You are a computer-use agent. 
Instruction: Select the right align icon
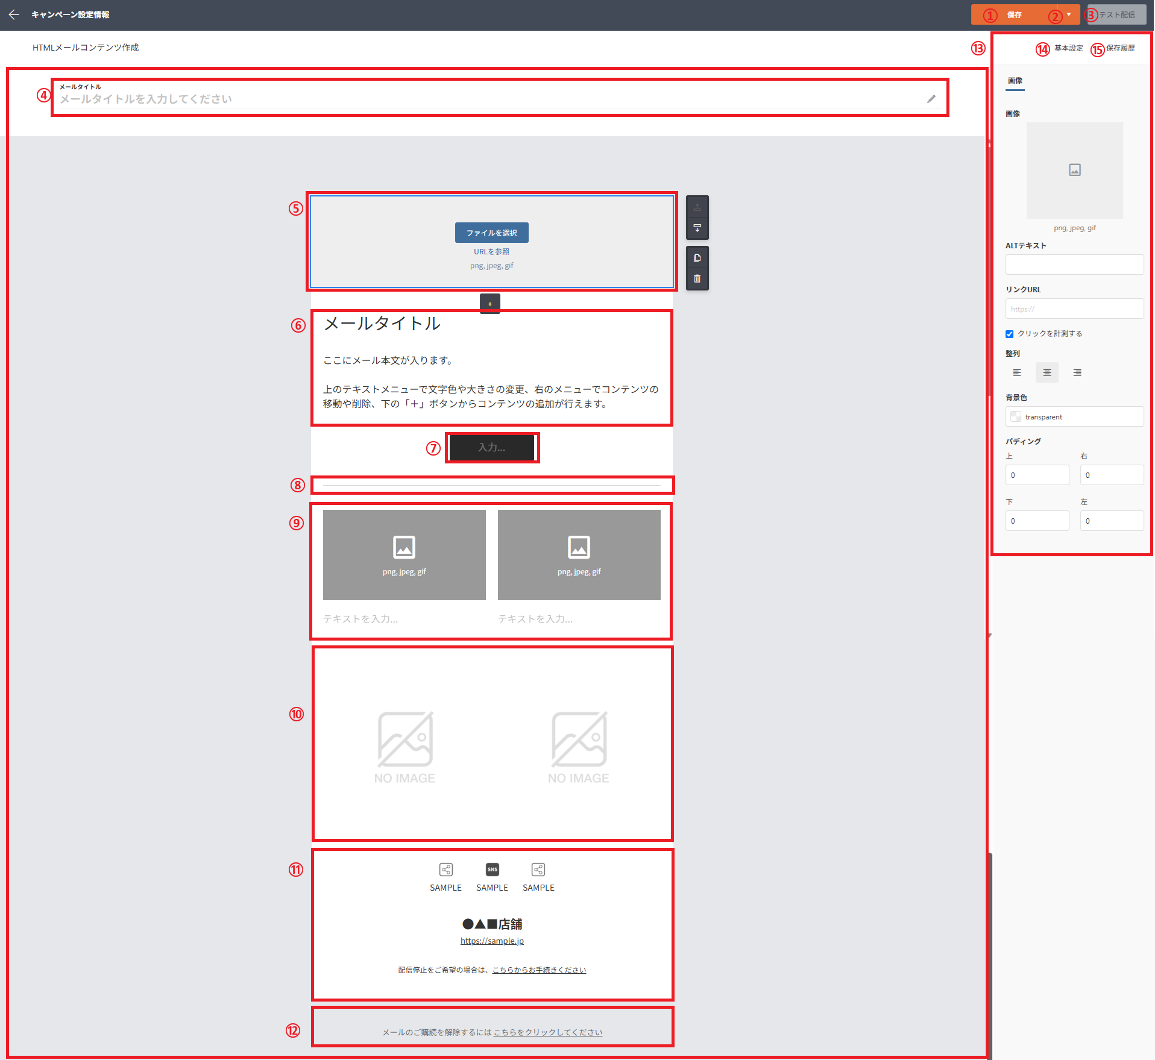tap(1077, 372)
